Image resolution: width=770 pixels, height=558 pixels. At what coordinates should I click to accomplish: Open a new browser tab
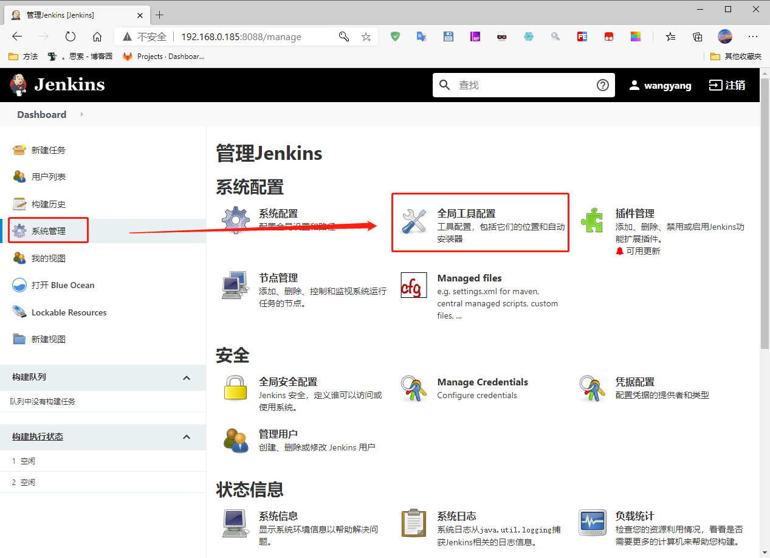pyautogui.click(x=159, y=15)
